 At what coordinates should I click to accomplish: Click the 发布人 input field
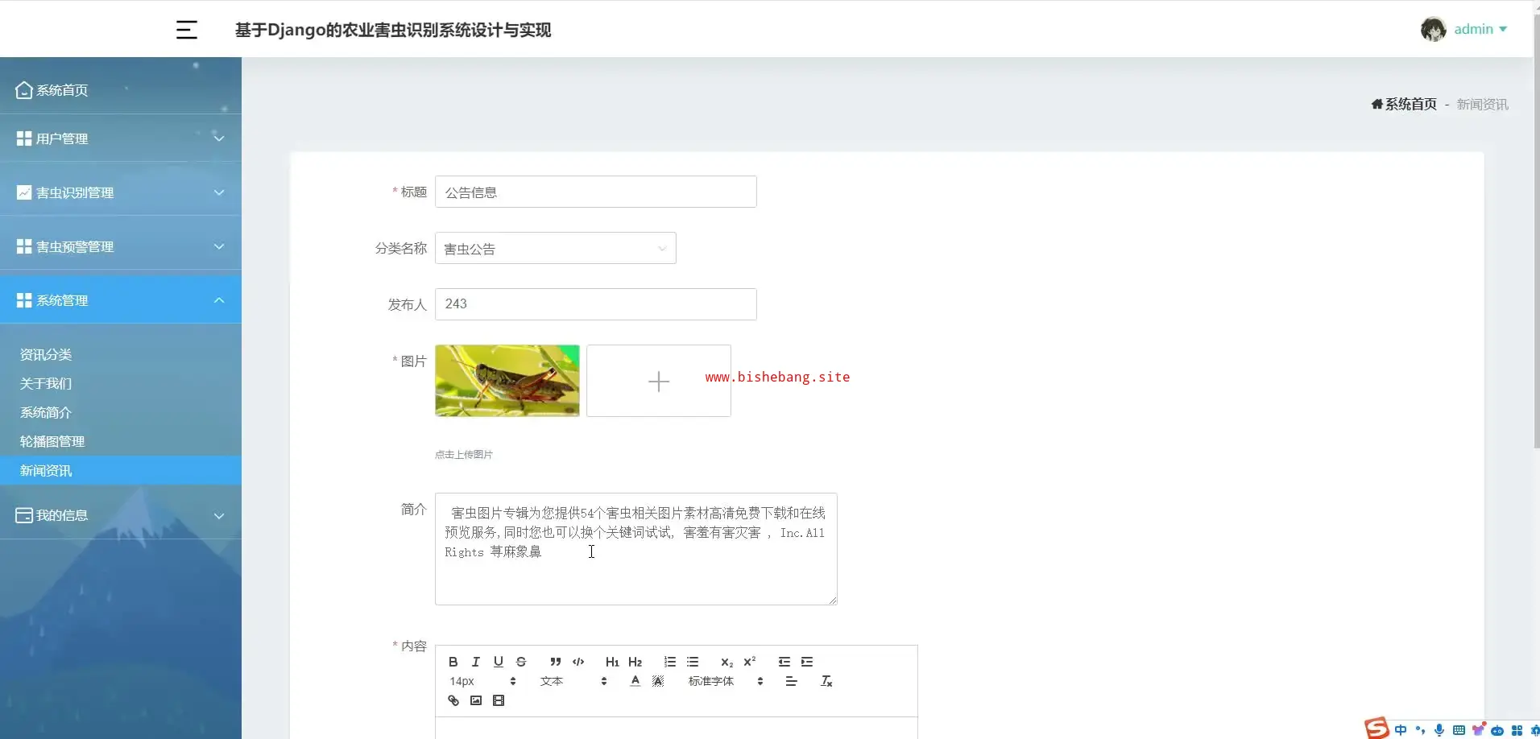tap(596, 304)
